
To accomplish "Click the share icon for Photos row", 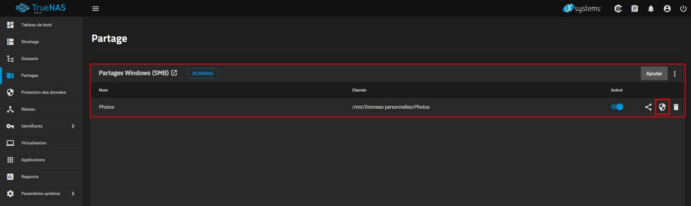I will (648, 107).
